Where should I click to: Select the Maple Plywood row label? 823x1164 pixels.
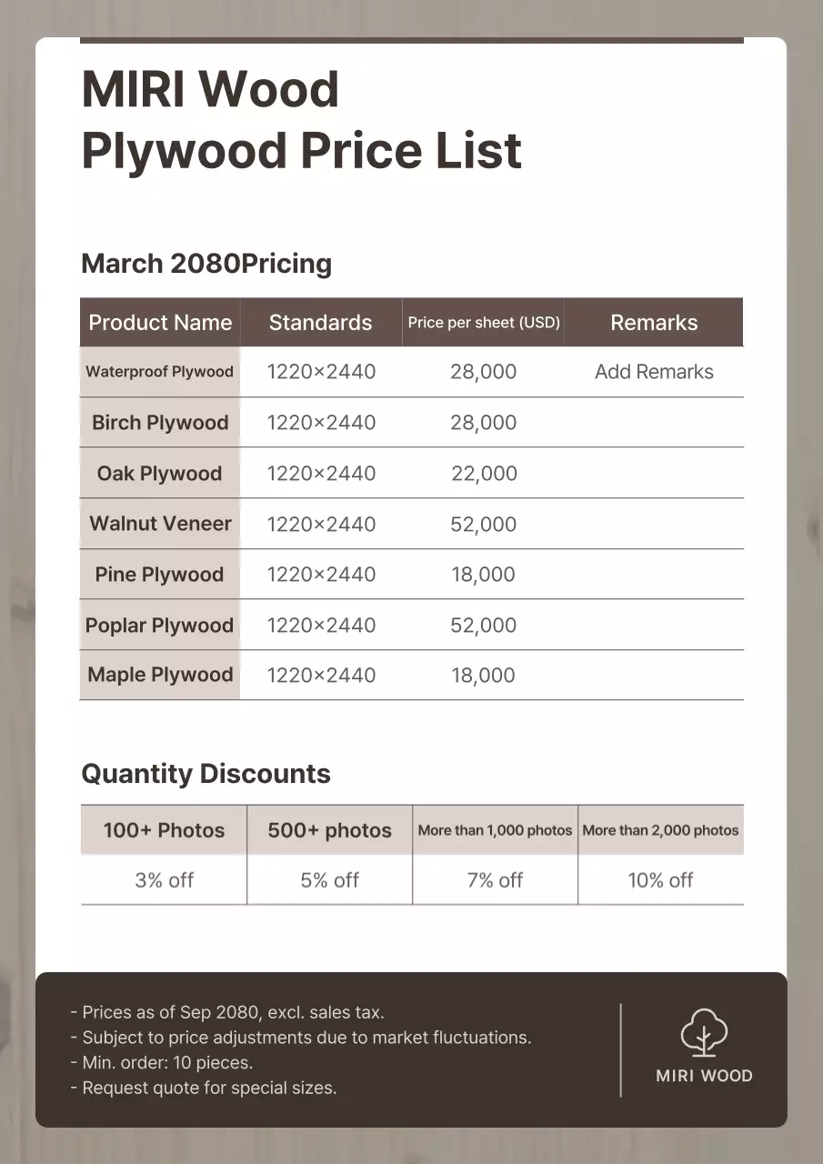click(x=160, y=675)
